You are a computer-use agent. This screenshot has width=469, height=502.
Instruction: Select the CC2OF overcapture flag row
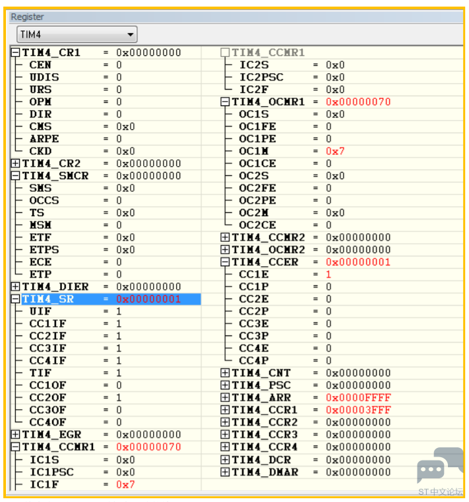(x=47, y=398)
